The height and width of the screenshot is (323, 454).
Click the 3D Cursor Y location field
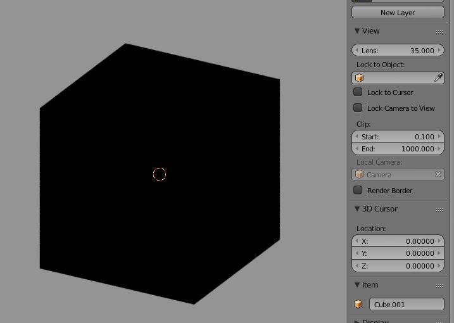(398, 253)
